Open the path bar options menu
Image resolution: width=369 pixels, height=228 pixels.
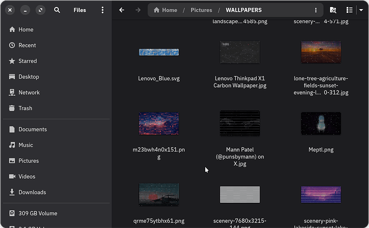tap(316, 10)
